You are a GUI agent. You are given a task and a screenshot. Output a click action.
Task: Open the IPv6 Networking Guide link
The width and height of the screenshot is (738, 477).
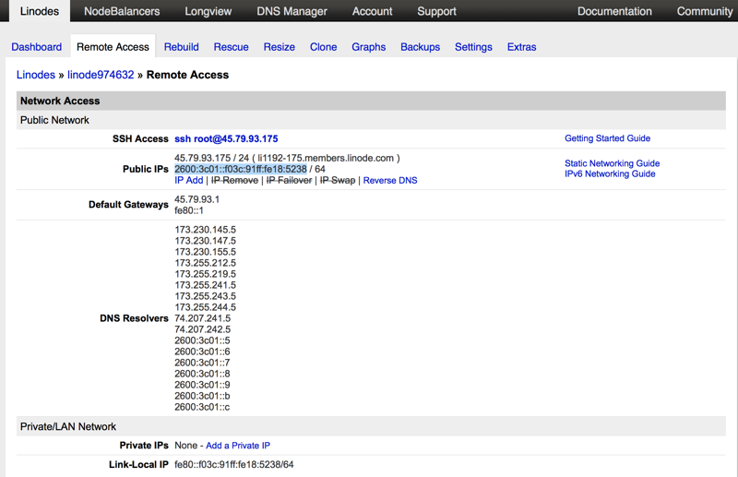610,173
